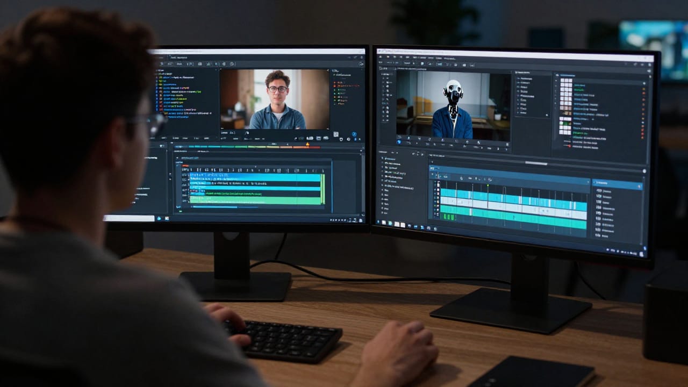Click the blue scrollbar under the left monitor timeline
Screen dimensions: 688x387
[215, 207]
